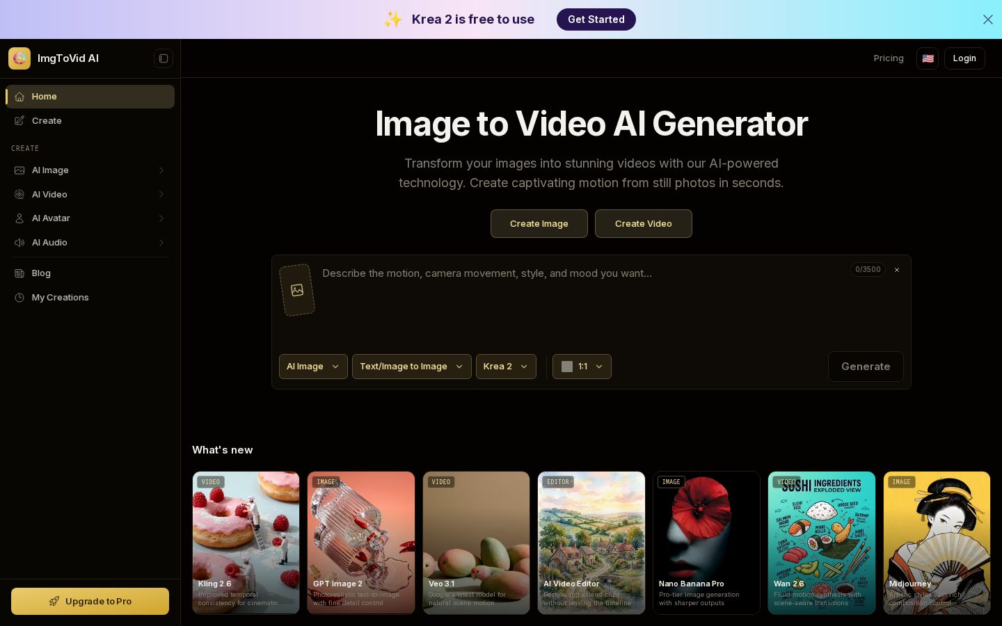The image size is (1002, 626).
Task: Click the Login button
Action: tap(964, 58)
